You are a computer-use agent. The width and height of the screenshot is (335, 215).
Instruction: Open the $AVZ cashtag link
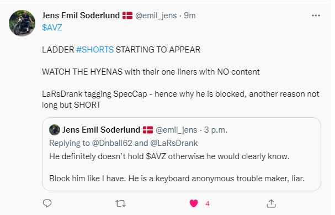pyautogui.click(x=52, y=28)
